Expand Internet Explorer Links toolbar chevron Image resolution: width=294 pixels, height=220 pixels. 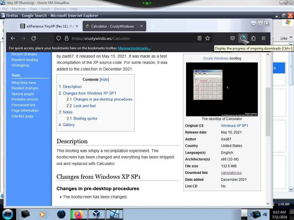pyautogui.click(x=291, y=37)
